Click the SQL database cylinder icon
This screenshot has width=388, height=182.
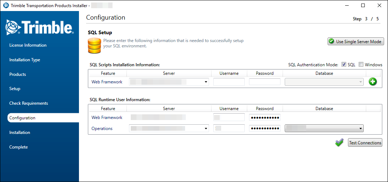pyautogui.click(x=94, y=45)
